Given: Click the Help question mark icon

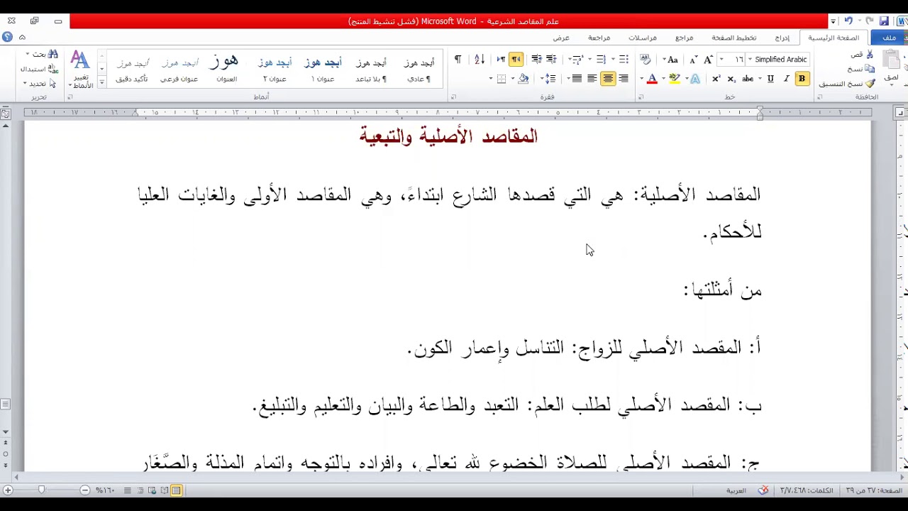Looking at the screenshot, I should click(x=8, y=37).
